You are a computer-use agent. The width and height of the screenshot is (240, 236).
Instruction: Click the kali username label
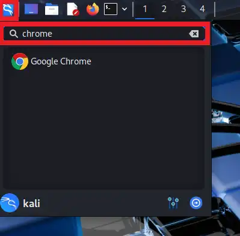click(x=31, y=203)
